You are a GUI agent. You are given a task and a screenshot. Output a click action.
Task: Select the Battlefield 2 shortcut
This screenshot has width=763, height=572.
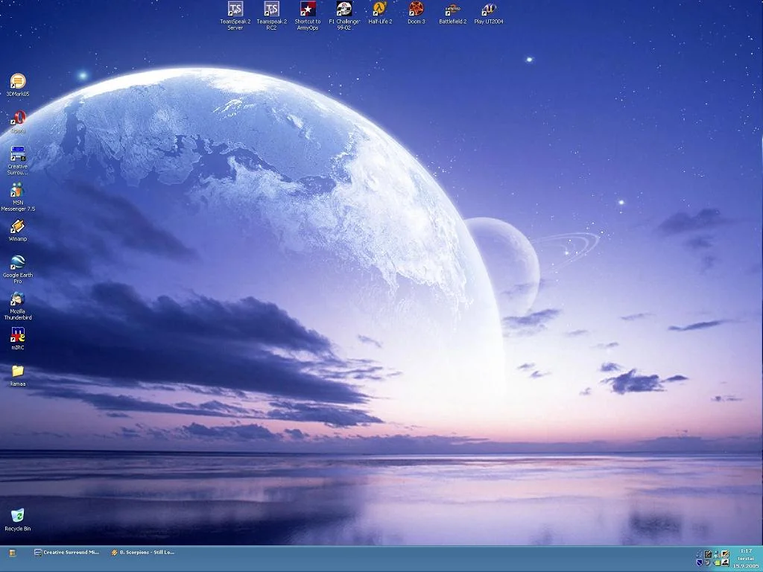452,10
